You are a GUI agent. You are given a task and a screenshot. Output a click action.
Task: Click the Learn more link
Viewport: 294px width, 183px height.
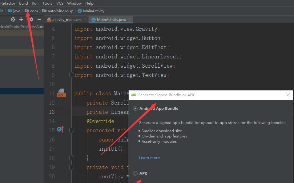(149, 158)
